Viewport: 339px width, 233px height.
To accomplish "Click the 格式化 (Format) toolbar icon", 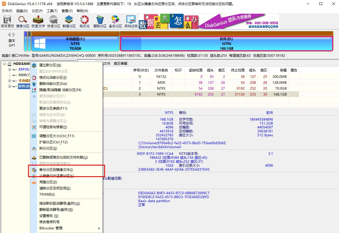I will [x=85, y=22].
